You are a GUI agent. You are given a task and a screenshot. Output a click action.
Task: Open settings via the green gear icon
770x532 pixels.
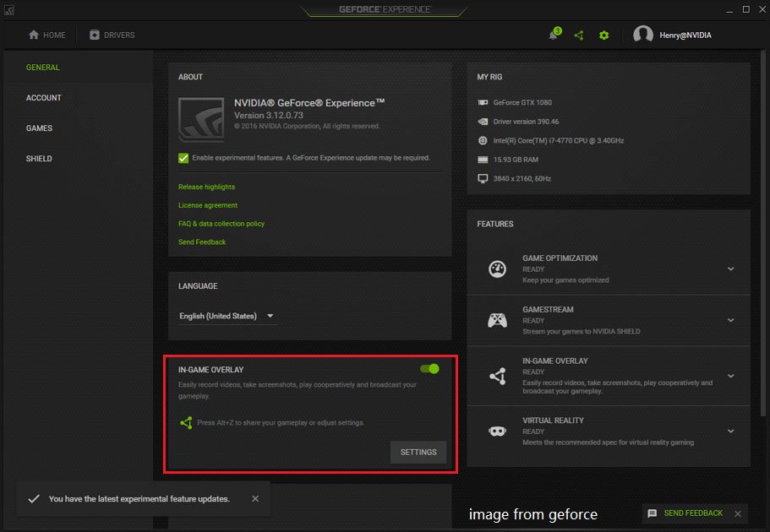pos(603,35)
